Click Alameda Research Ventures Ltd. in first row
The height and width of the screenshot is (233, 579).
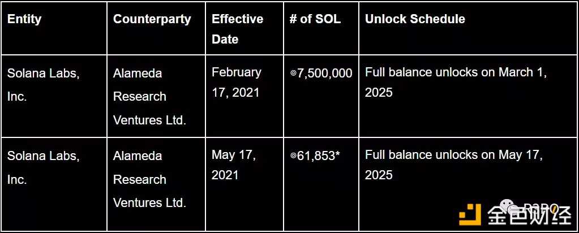click(149, 96)
